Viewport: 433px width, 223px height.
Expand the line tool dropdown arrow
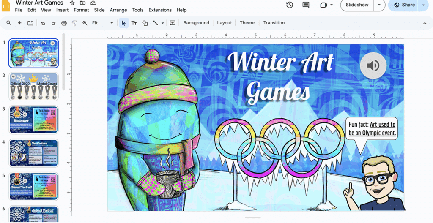coord(163,23)
